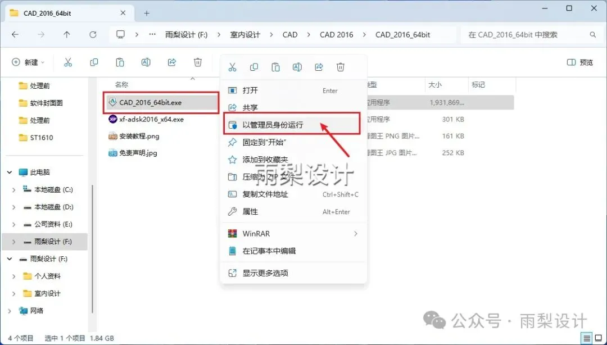The image size is (607, 345).
Task: Choose 添加到收藏夹 in the context menu
Action: [293, 160]
